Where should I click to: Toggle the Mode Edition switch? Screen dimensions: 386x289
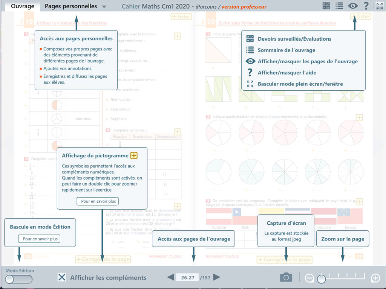pyautogui.click(x=19, y=279)
